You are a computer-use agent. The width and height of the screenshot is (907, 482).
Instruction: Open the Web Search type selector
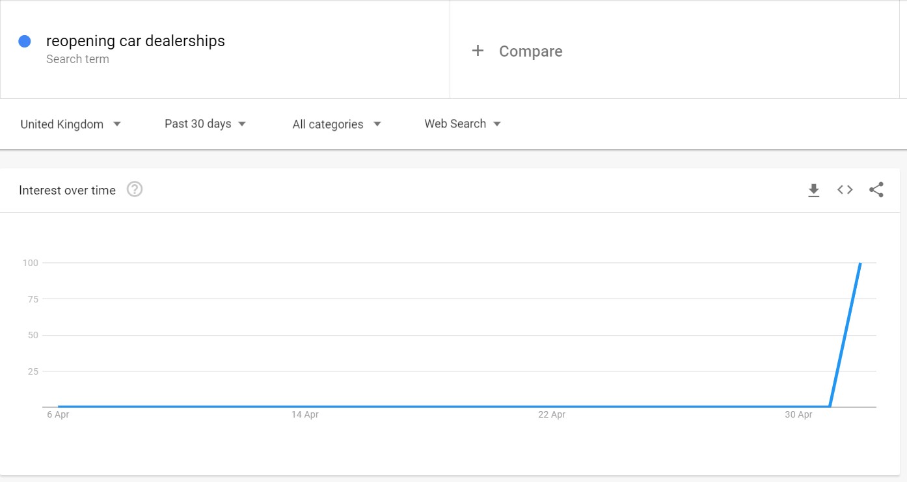[455, 124]
